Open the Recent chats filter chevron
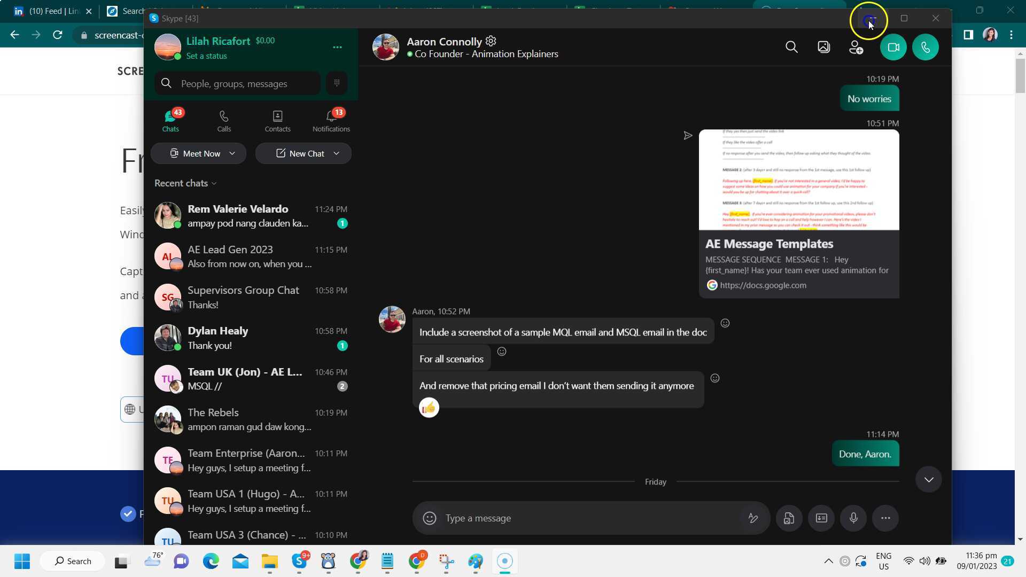The image size is (1026, 577). [x=214, y=183]
